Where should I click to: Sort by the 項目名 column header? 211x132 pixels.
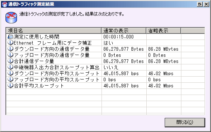(x=54, y=31)
